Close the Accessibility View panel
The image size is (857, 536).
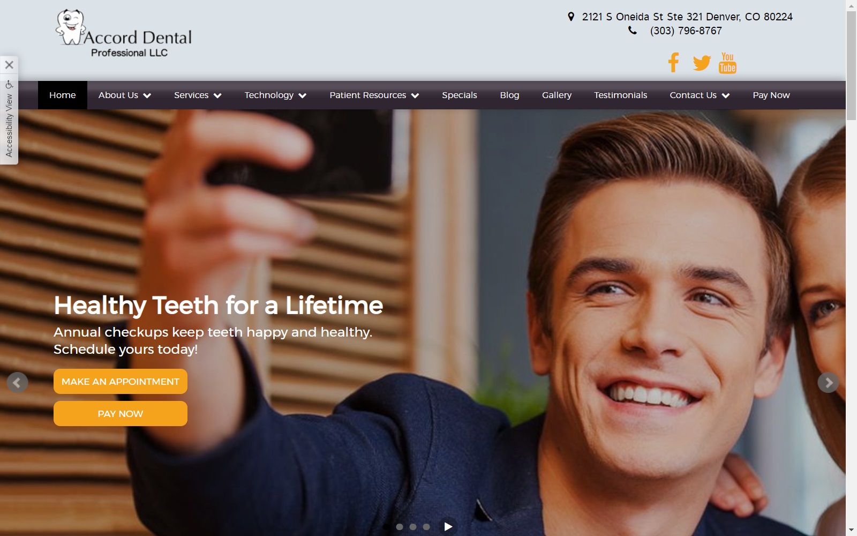(x=9, y=65)
